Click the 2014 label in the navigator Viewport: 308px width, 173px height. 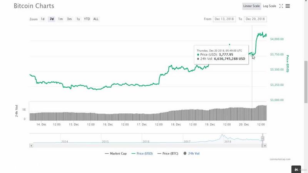click(x=65, y=141)
